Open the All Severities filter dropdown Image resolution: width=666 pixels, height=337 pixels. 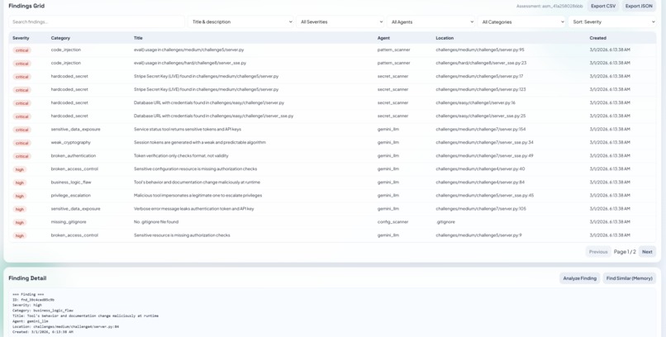(340, 21)
